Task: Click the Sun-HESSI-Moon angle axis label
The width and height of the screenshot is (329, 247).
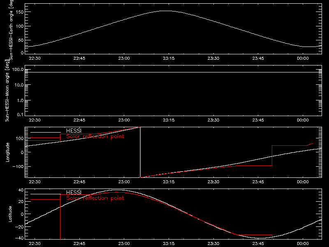Action: (7, 91)
